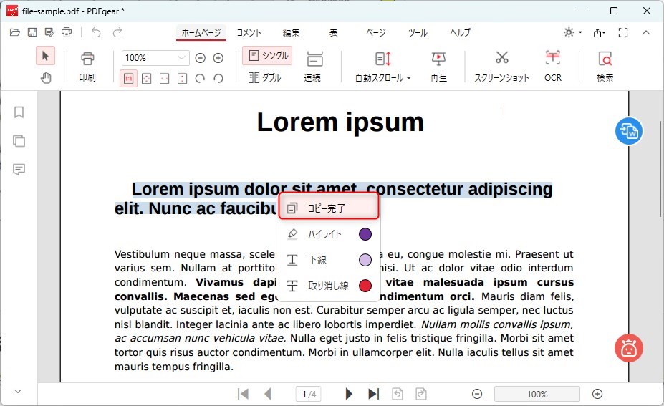This screenshot has width=664, height=406.
Task: Select the hand pan tool
Action: 45,78
